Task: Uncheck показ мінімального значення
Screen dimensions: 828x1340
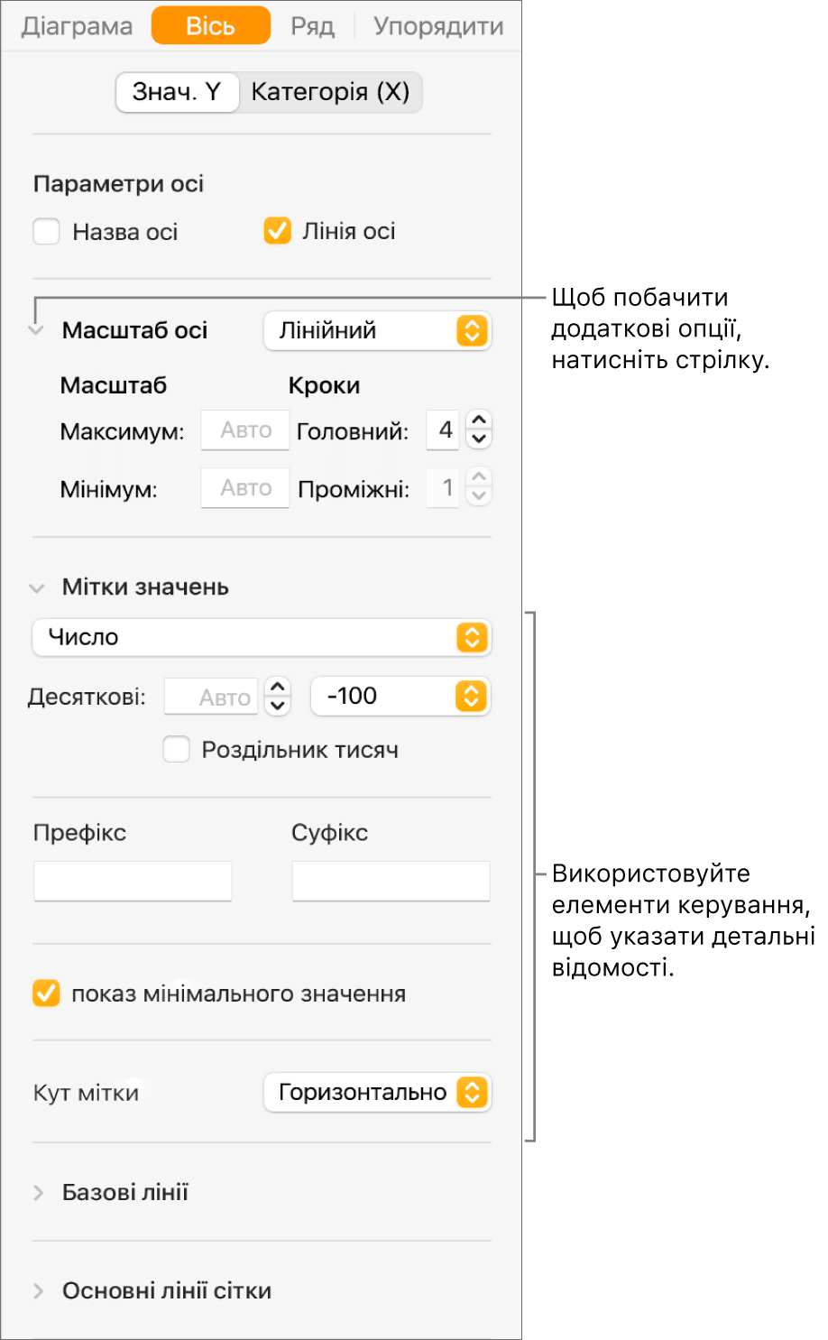Action: (x=46, y=993)
